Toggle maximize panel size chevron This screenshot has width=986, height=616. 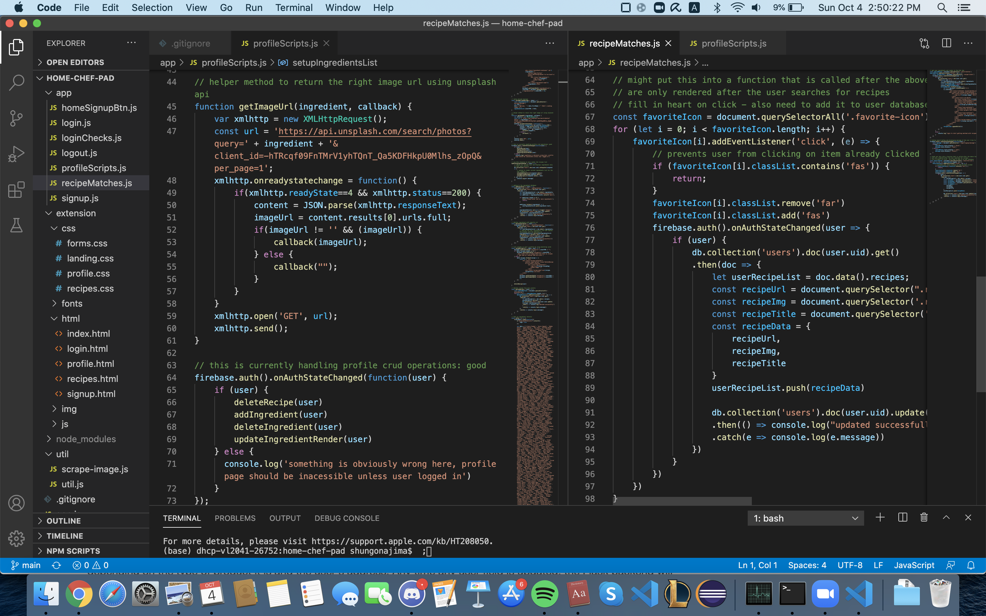pyautogui.click(x=946, y=517)
